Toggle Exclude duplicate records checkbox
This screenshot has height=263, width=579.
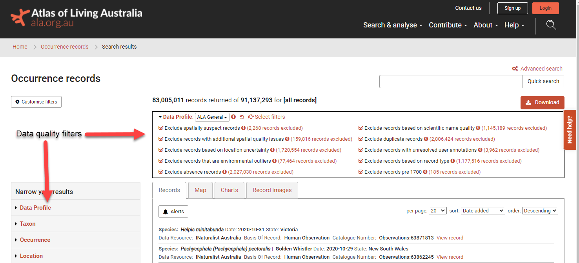click(361, 139)
